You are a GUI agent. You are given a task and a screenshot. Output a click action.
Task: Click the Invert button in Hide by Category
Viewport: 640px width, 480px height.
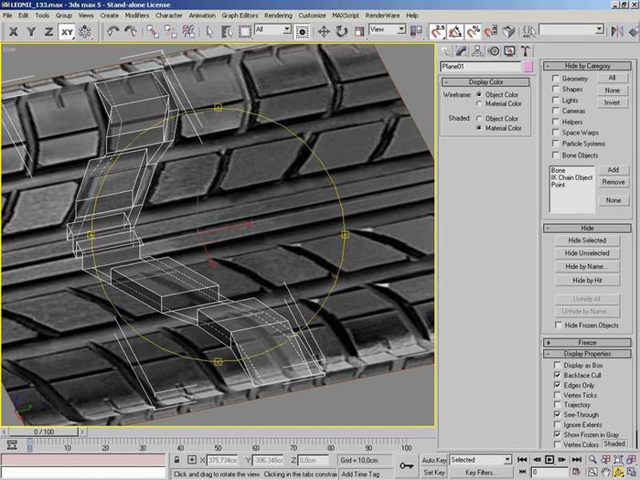(612, 102)
